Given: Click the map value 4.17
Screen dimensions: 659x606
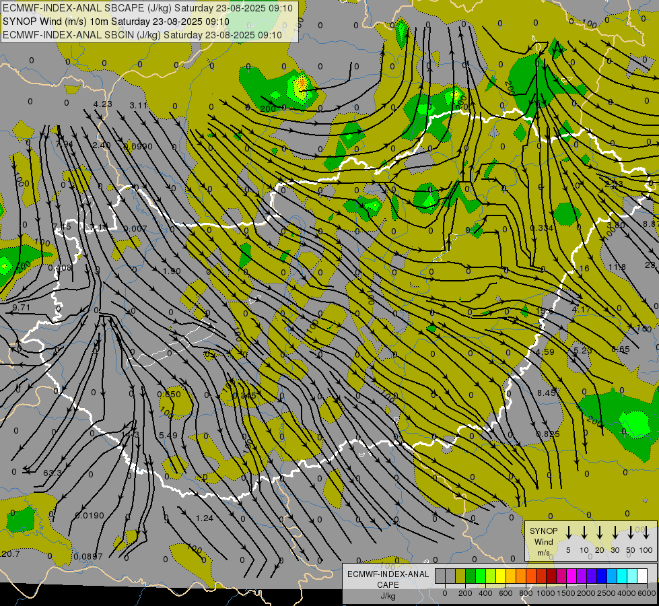Looking at the screenshot, I should [x=581, y=310].
